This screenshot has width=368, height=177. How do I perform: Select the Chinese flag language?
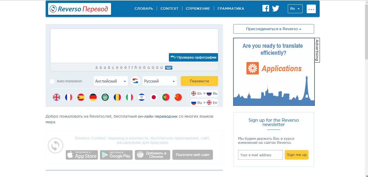[x=178, y=97]
